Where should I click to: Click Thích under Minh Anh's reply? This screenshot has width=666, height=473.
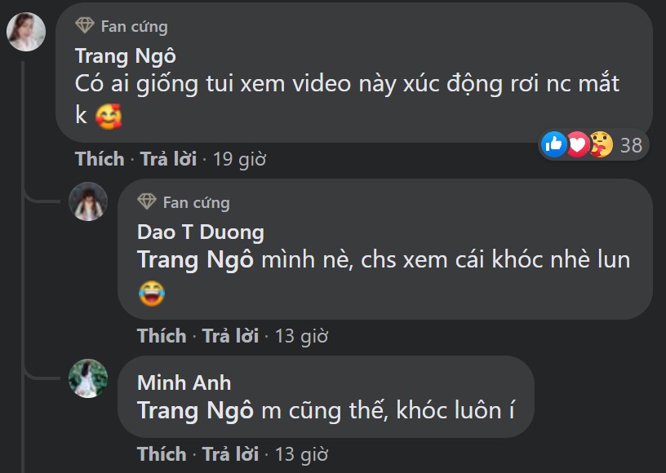pyautogui.click(x=162, y=453)
